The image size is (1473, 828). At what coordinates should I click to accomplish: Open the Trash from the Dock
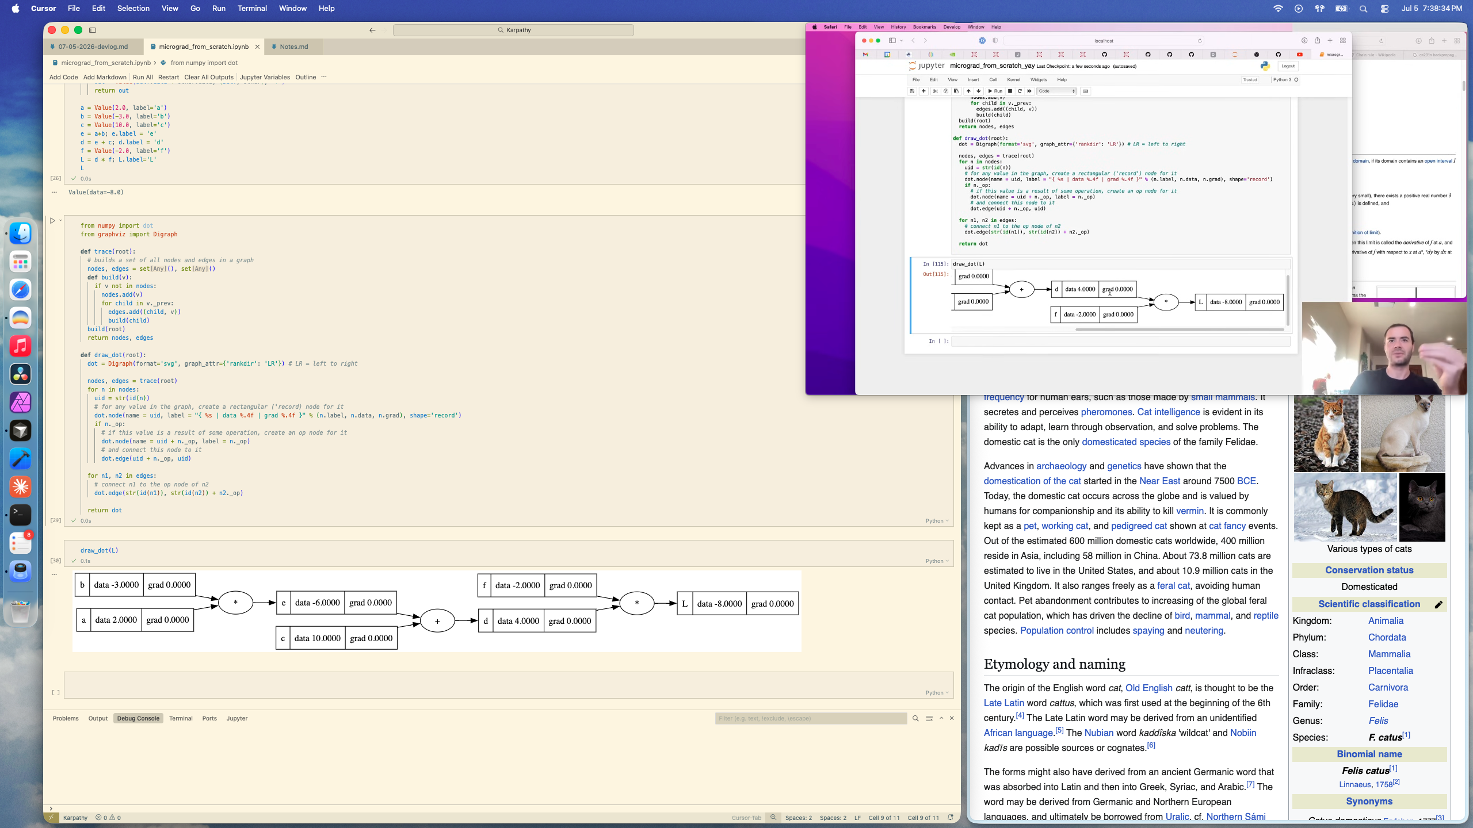pyautogui.click(x=21, y=612)
